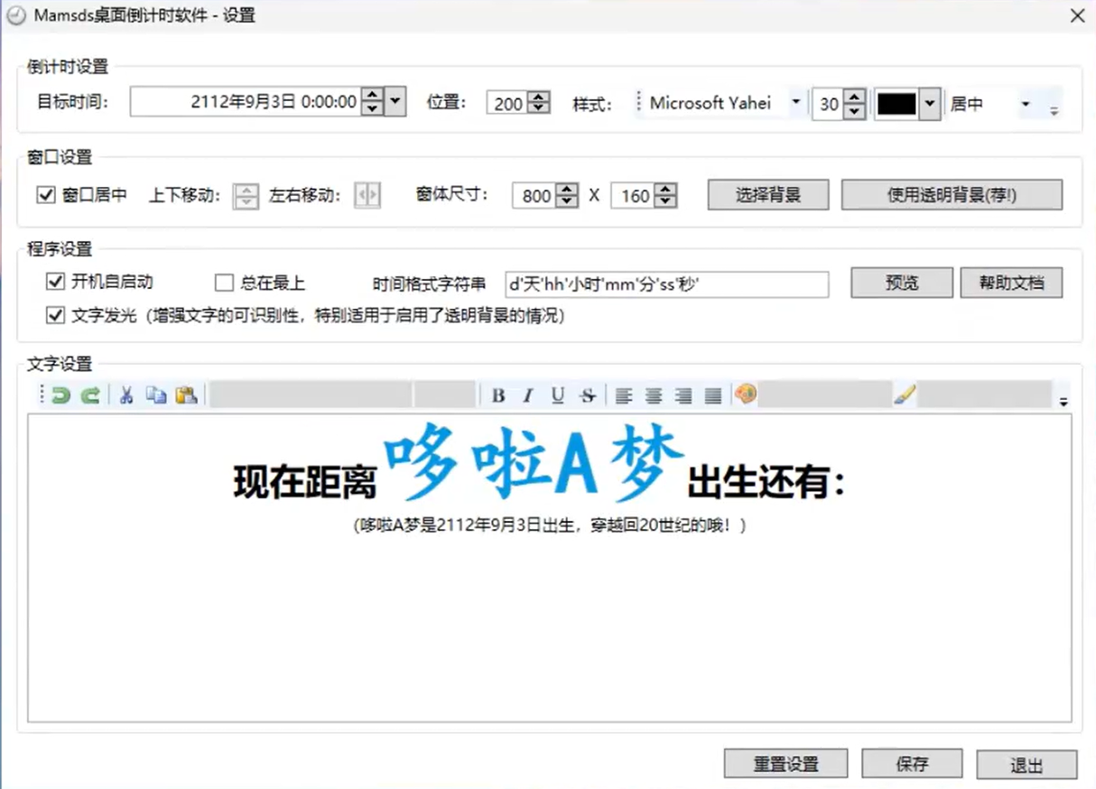
Task: Click the undo icon in text toolbar
Action: click(60, 394)
